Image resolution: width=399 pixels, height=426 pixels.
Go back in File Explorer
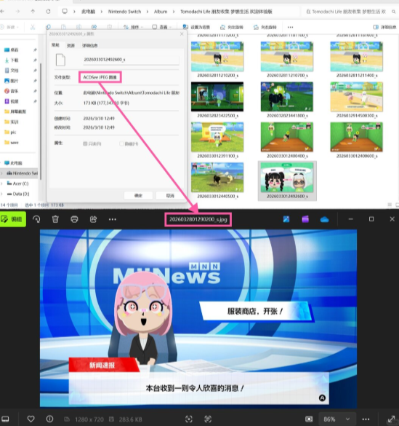tap(2, 12)
